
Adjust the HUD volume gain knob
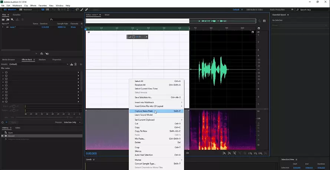[x=133, y=37]
